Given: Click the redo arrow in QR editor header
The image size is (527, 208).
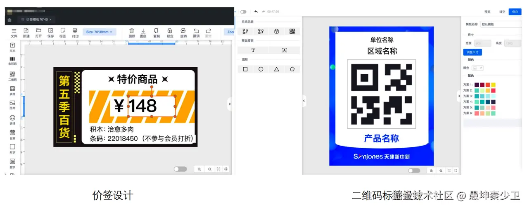Looking at the screenshot, I should pyautogui.click(x=263, y=12).
